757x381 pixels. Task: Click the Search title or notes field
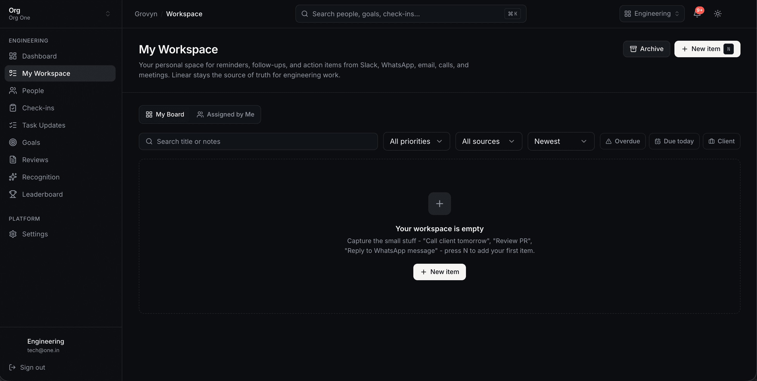(258, 142)
